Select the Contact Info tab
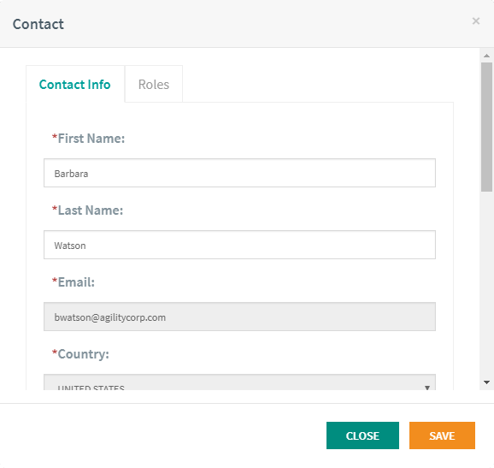Image resolution: width=494 pixels, height=468 pixels. pyautogui.click(x=75, y=84)
